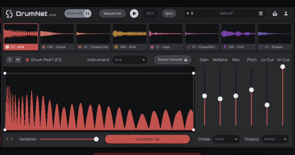Click the save preset floppy icon
This screenshot has height=155, width=295.
tap(261, 14)
